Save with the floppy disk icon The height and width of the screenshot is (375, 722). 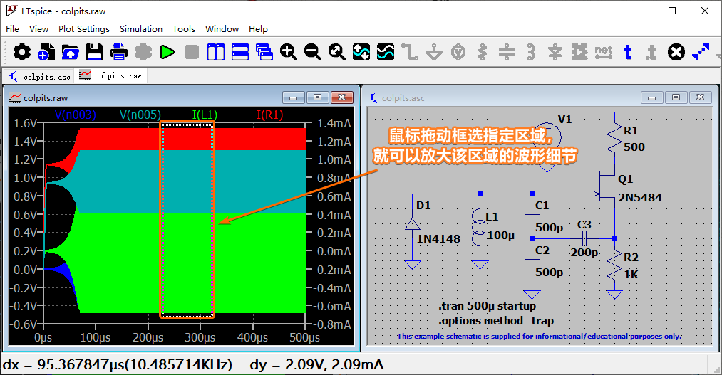pos(94,52)
